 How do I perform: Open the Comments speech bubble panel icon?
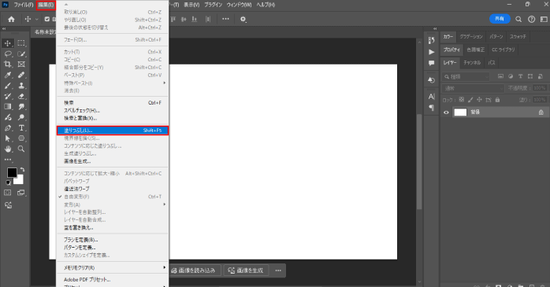[432, 63]
